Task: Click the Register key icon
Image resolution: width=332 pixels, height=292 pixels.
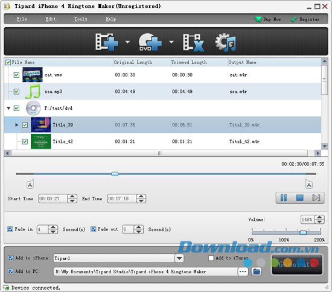Action: click(294, 19)
